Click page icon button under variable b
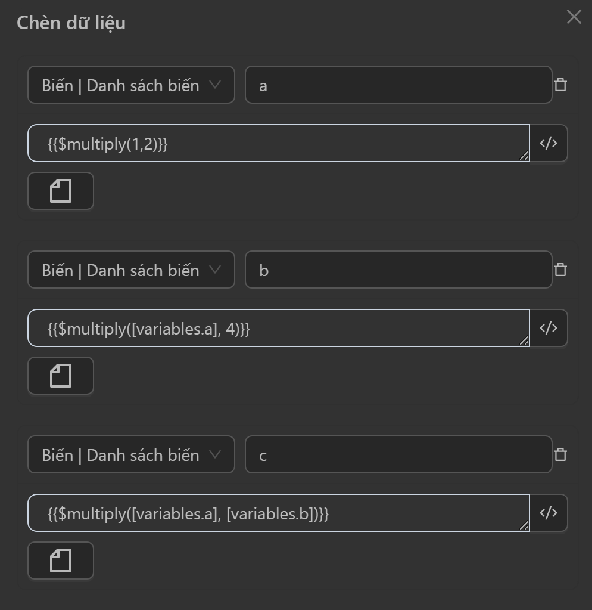This screenshot has width=592, height=610. tap(61, 376)
